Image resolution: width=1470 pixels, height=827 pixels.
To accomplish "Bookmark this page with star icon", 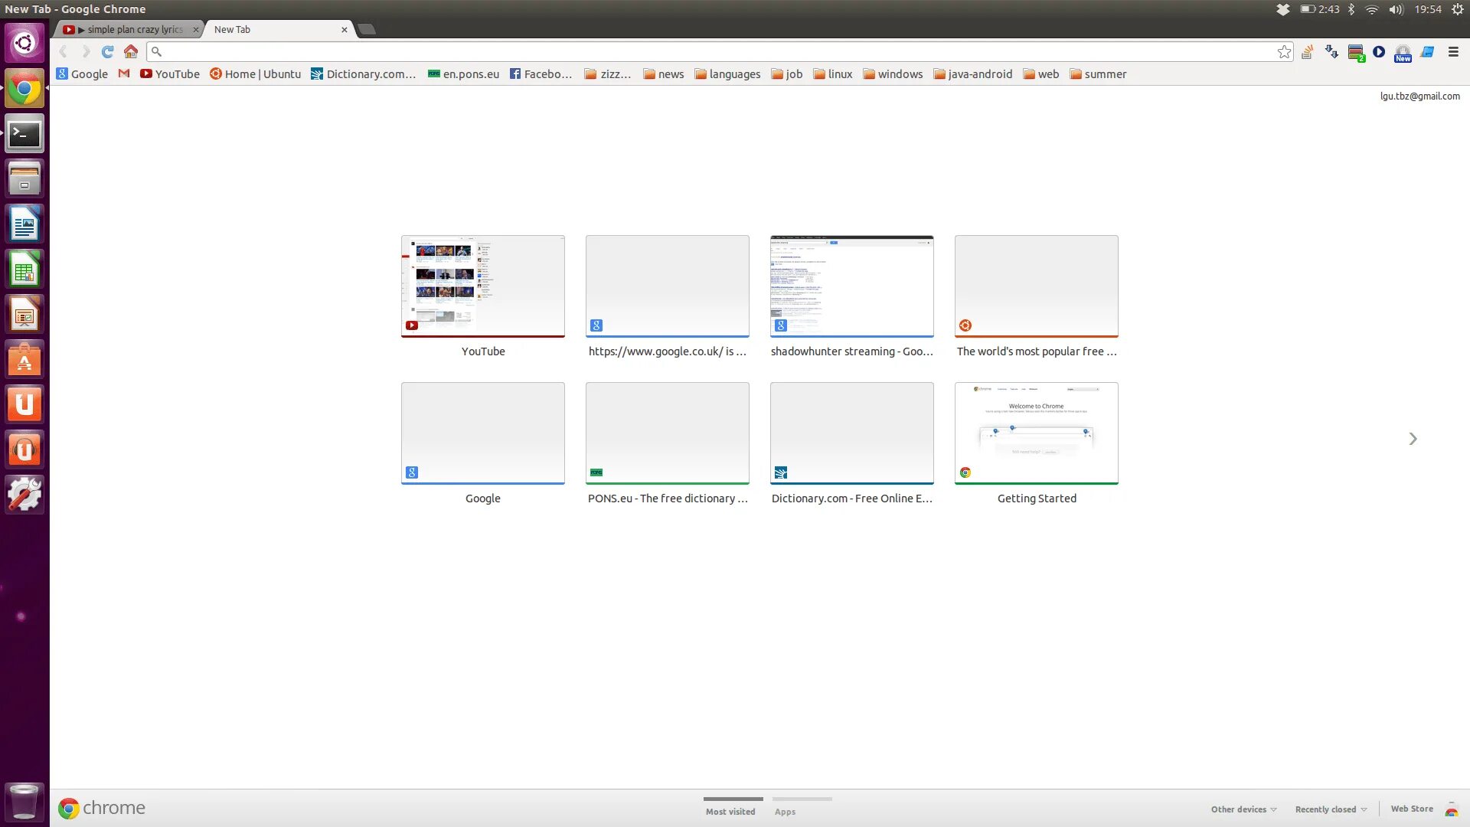I will (x=1284, y=52).
